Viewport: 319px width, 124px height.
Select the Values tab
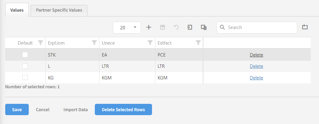[x=17, y=10]
